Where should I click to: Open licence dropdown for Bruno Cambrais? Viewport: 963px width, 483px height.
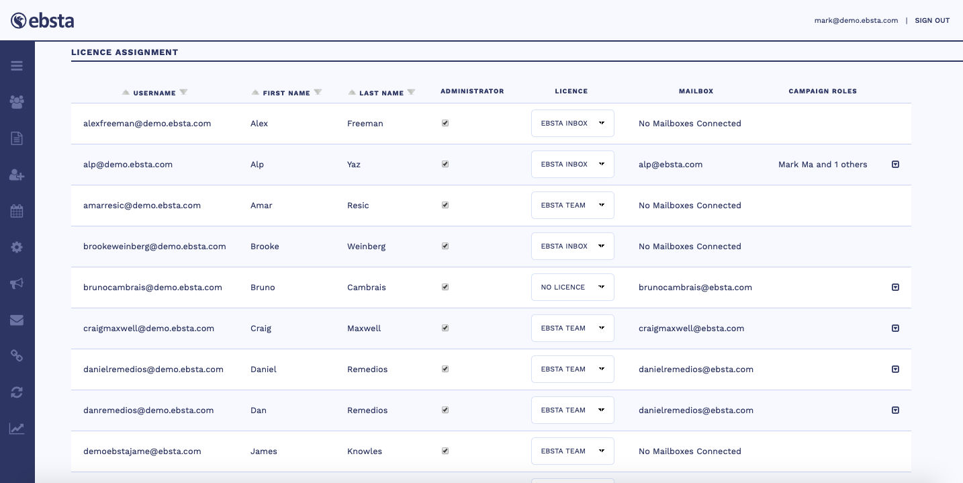(572, 288)
